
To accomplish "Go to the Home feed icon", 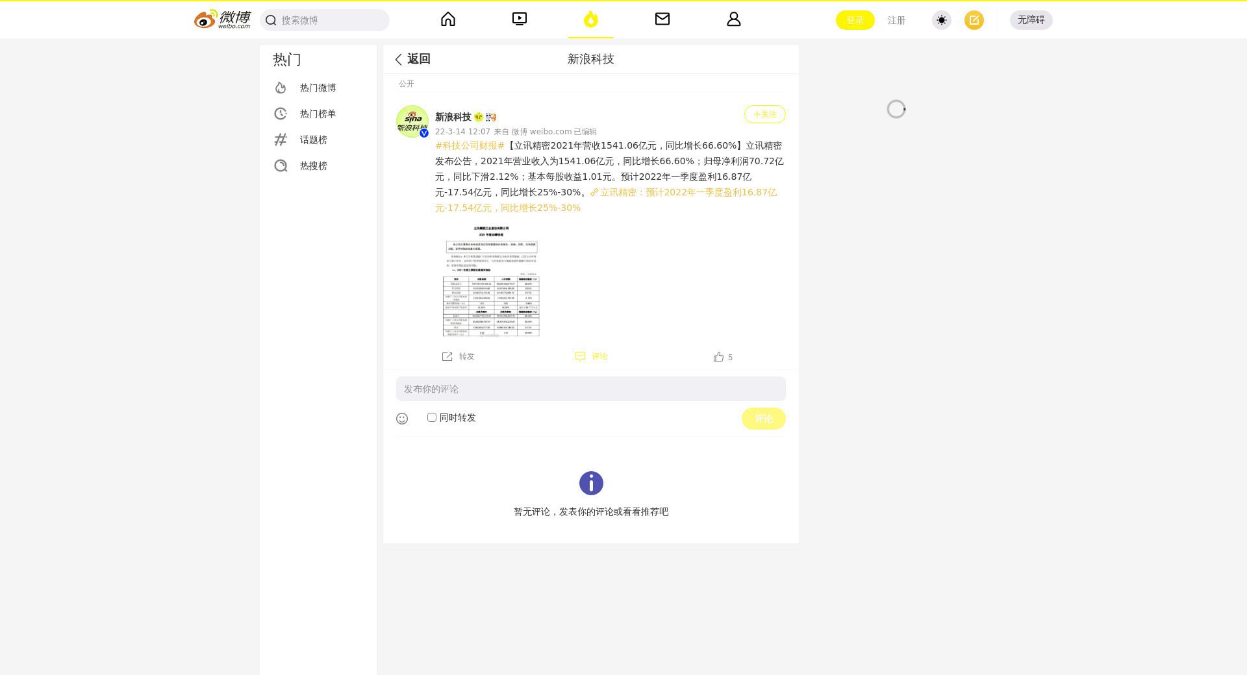I will click(448, 19).
